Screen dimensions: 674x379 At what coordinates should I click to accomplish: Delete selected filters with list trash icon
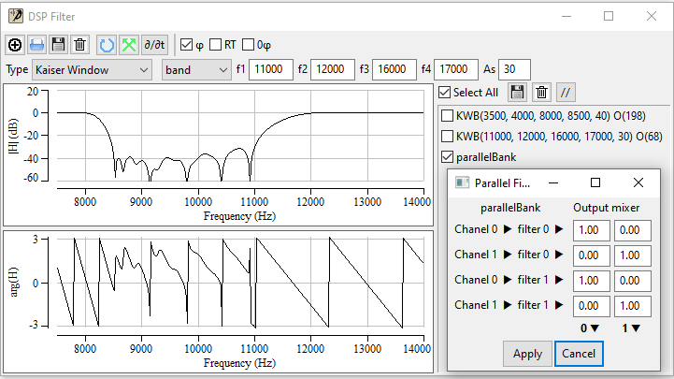click(541, 92)
